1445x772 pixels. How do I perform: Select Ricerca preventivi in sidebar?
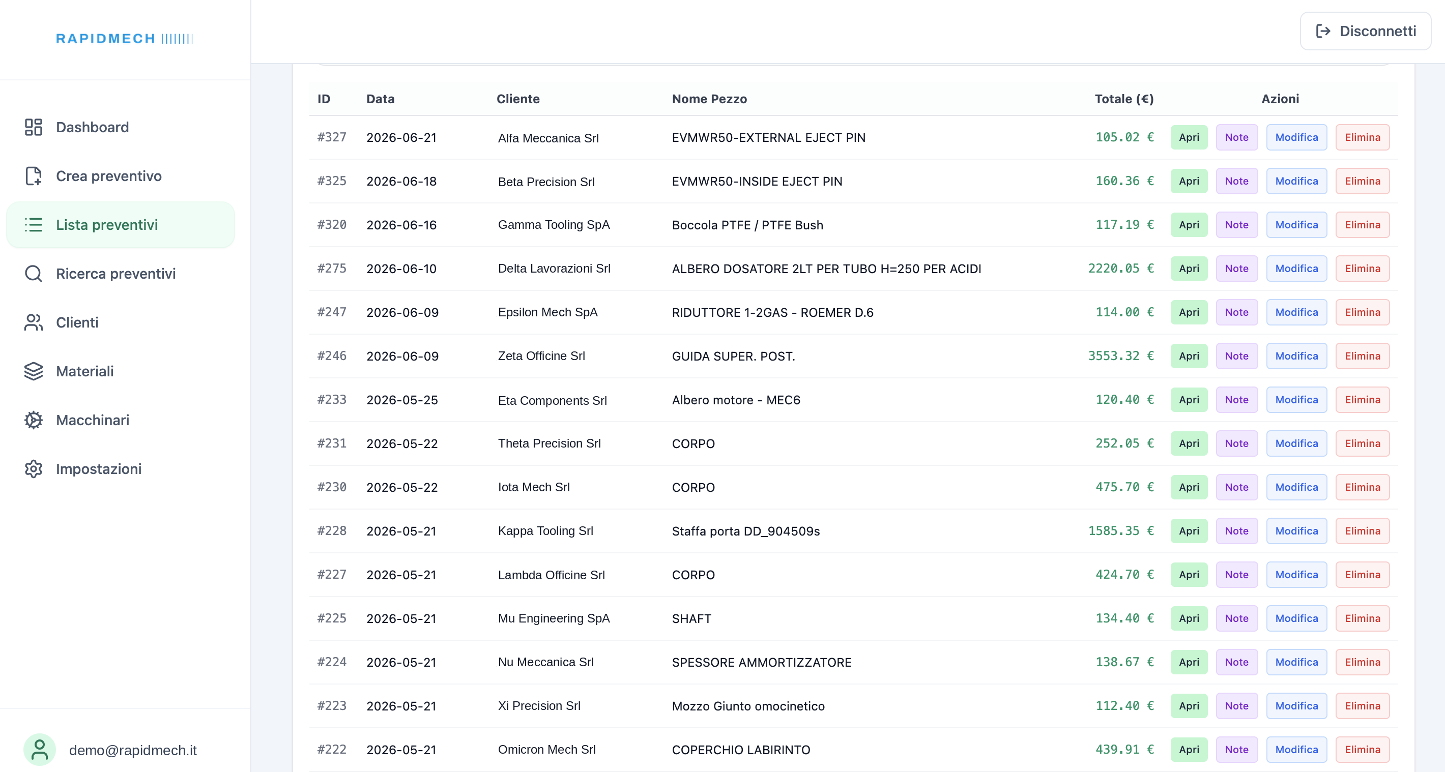120,274
